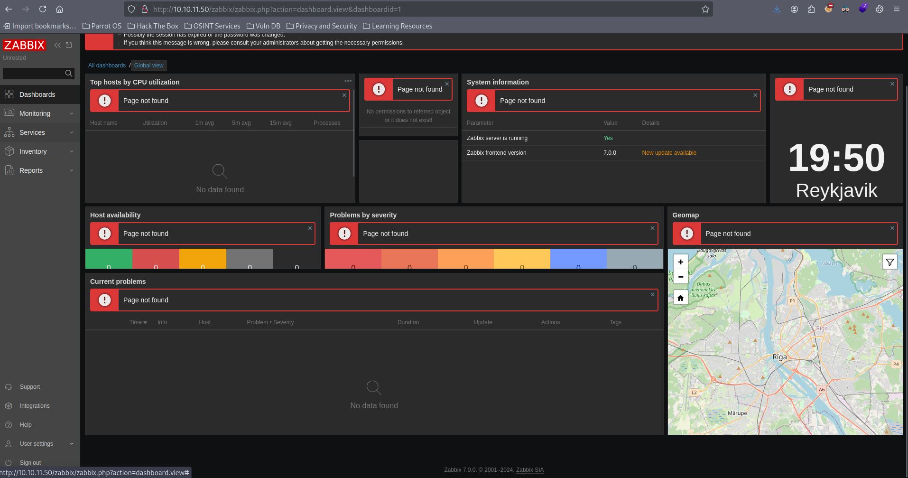Open the Reports menu item

[31, 170]
